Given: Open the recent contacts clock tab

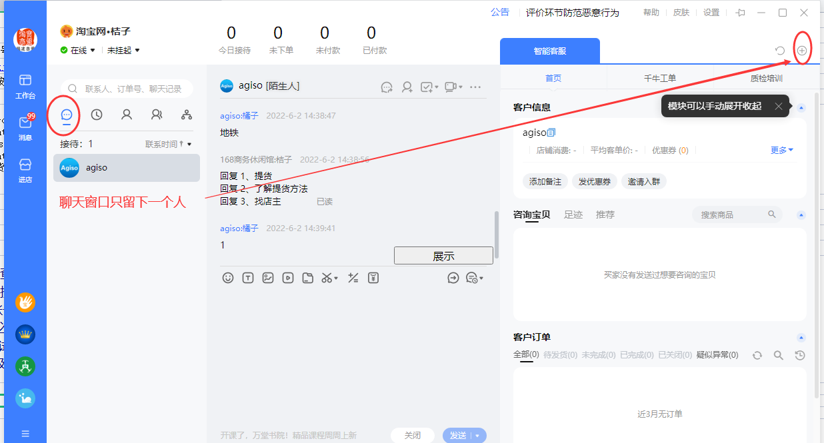Looking at the screenshot, I should tap(97, 115).
